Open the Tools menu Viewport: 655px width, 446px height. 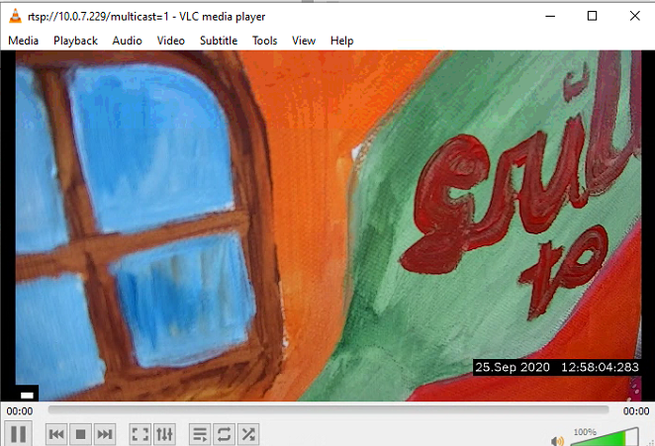coord(264,41)
